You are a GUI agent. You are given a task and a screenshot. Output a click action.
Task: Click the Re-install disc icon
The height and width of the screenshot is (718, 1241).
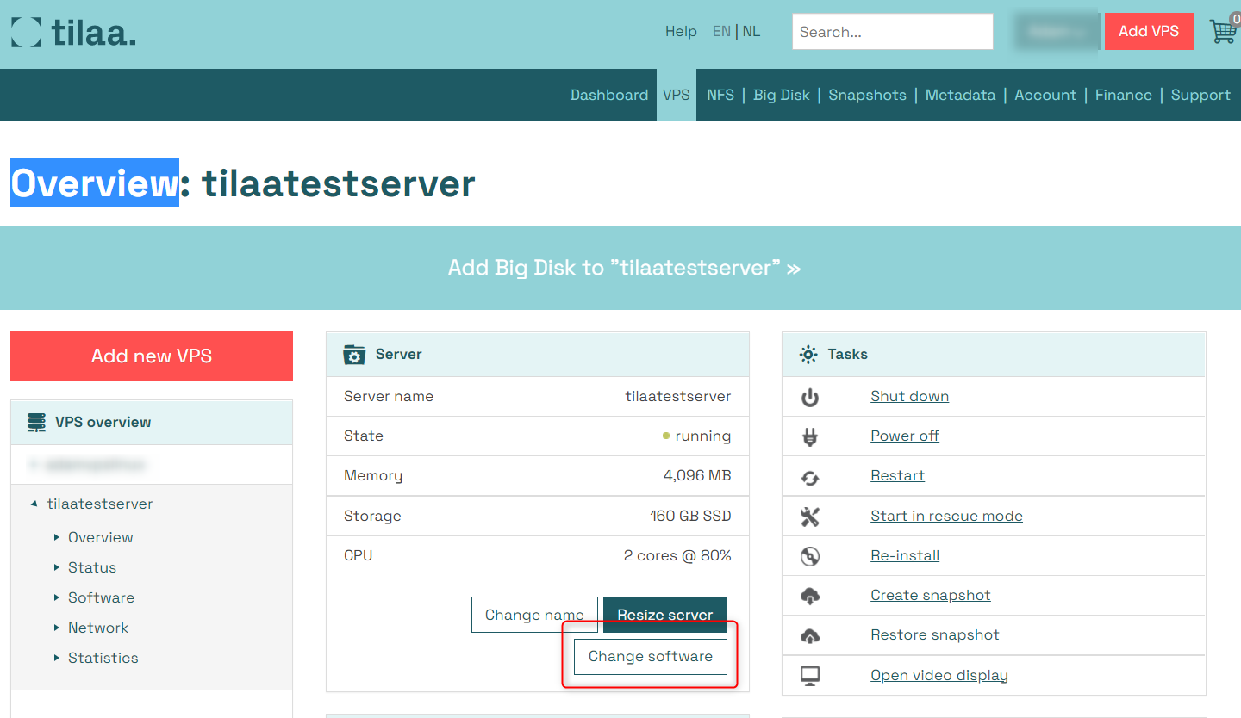(x=810, y=556)
